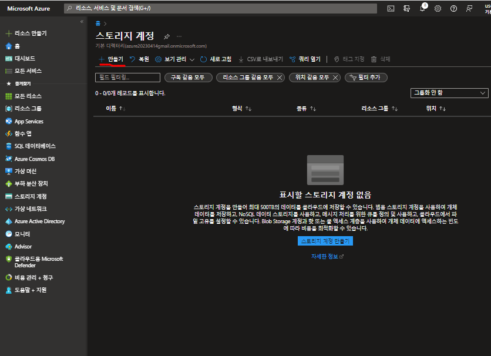Screen dimensions: 491x356
Task: Open notifications bell icon
Action: click(x=422, y=8)
